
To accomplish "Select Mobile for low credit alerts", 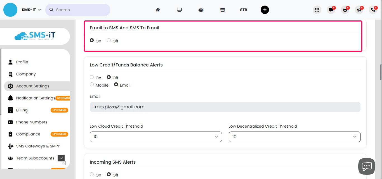I will coord(91,84).
